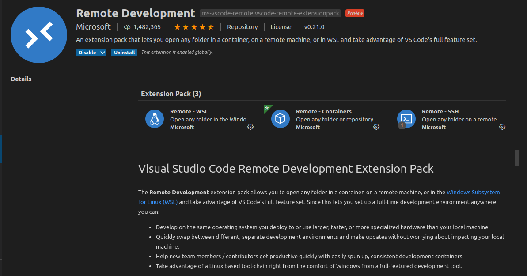Open the Remote - SSH terminal icon
Screen dimensions: 527x276
[406, 119]
